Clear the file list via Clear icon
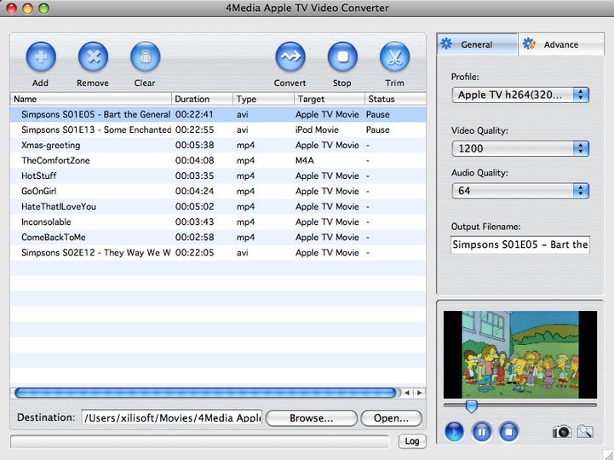The image size is (614, 460). pos(145,57)
